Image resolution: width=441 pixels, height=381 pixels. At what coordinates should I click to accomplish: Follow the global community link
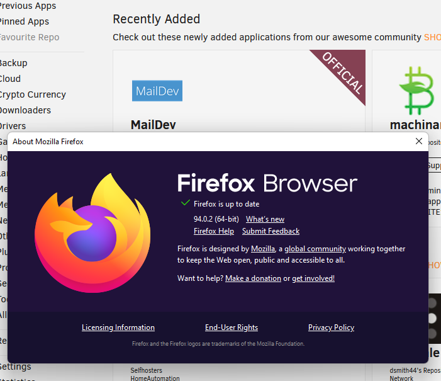click(315, 249)
